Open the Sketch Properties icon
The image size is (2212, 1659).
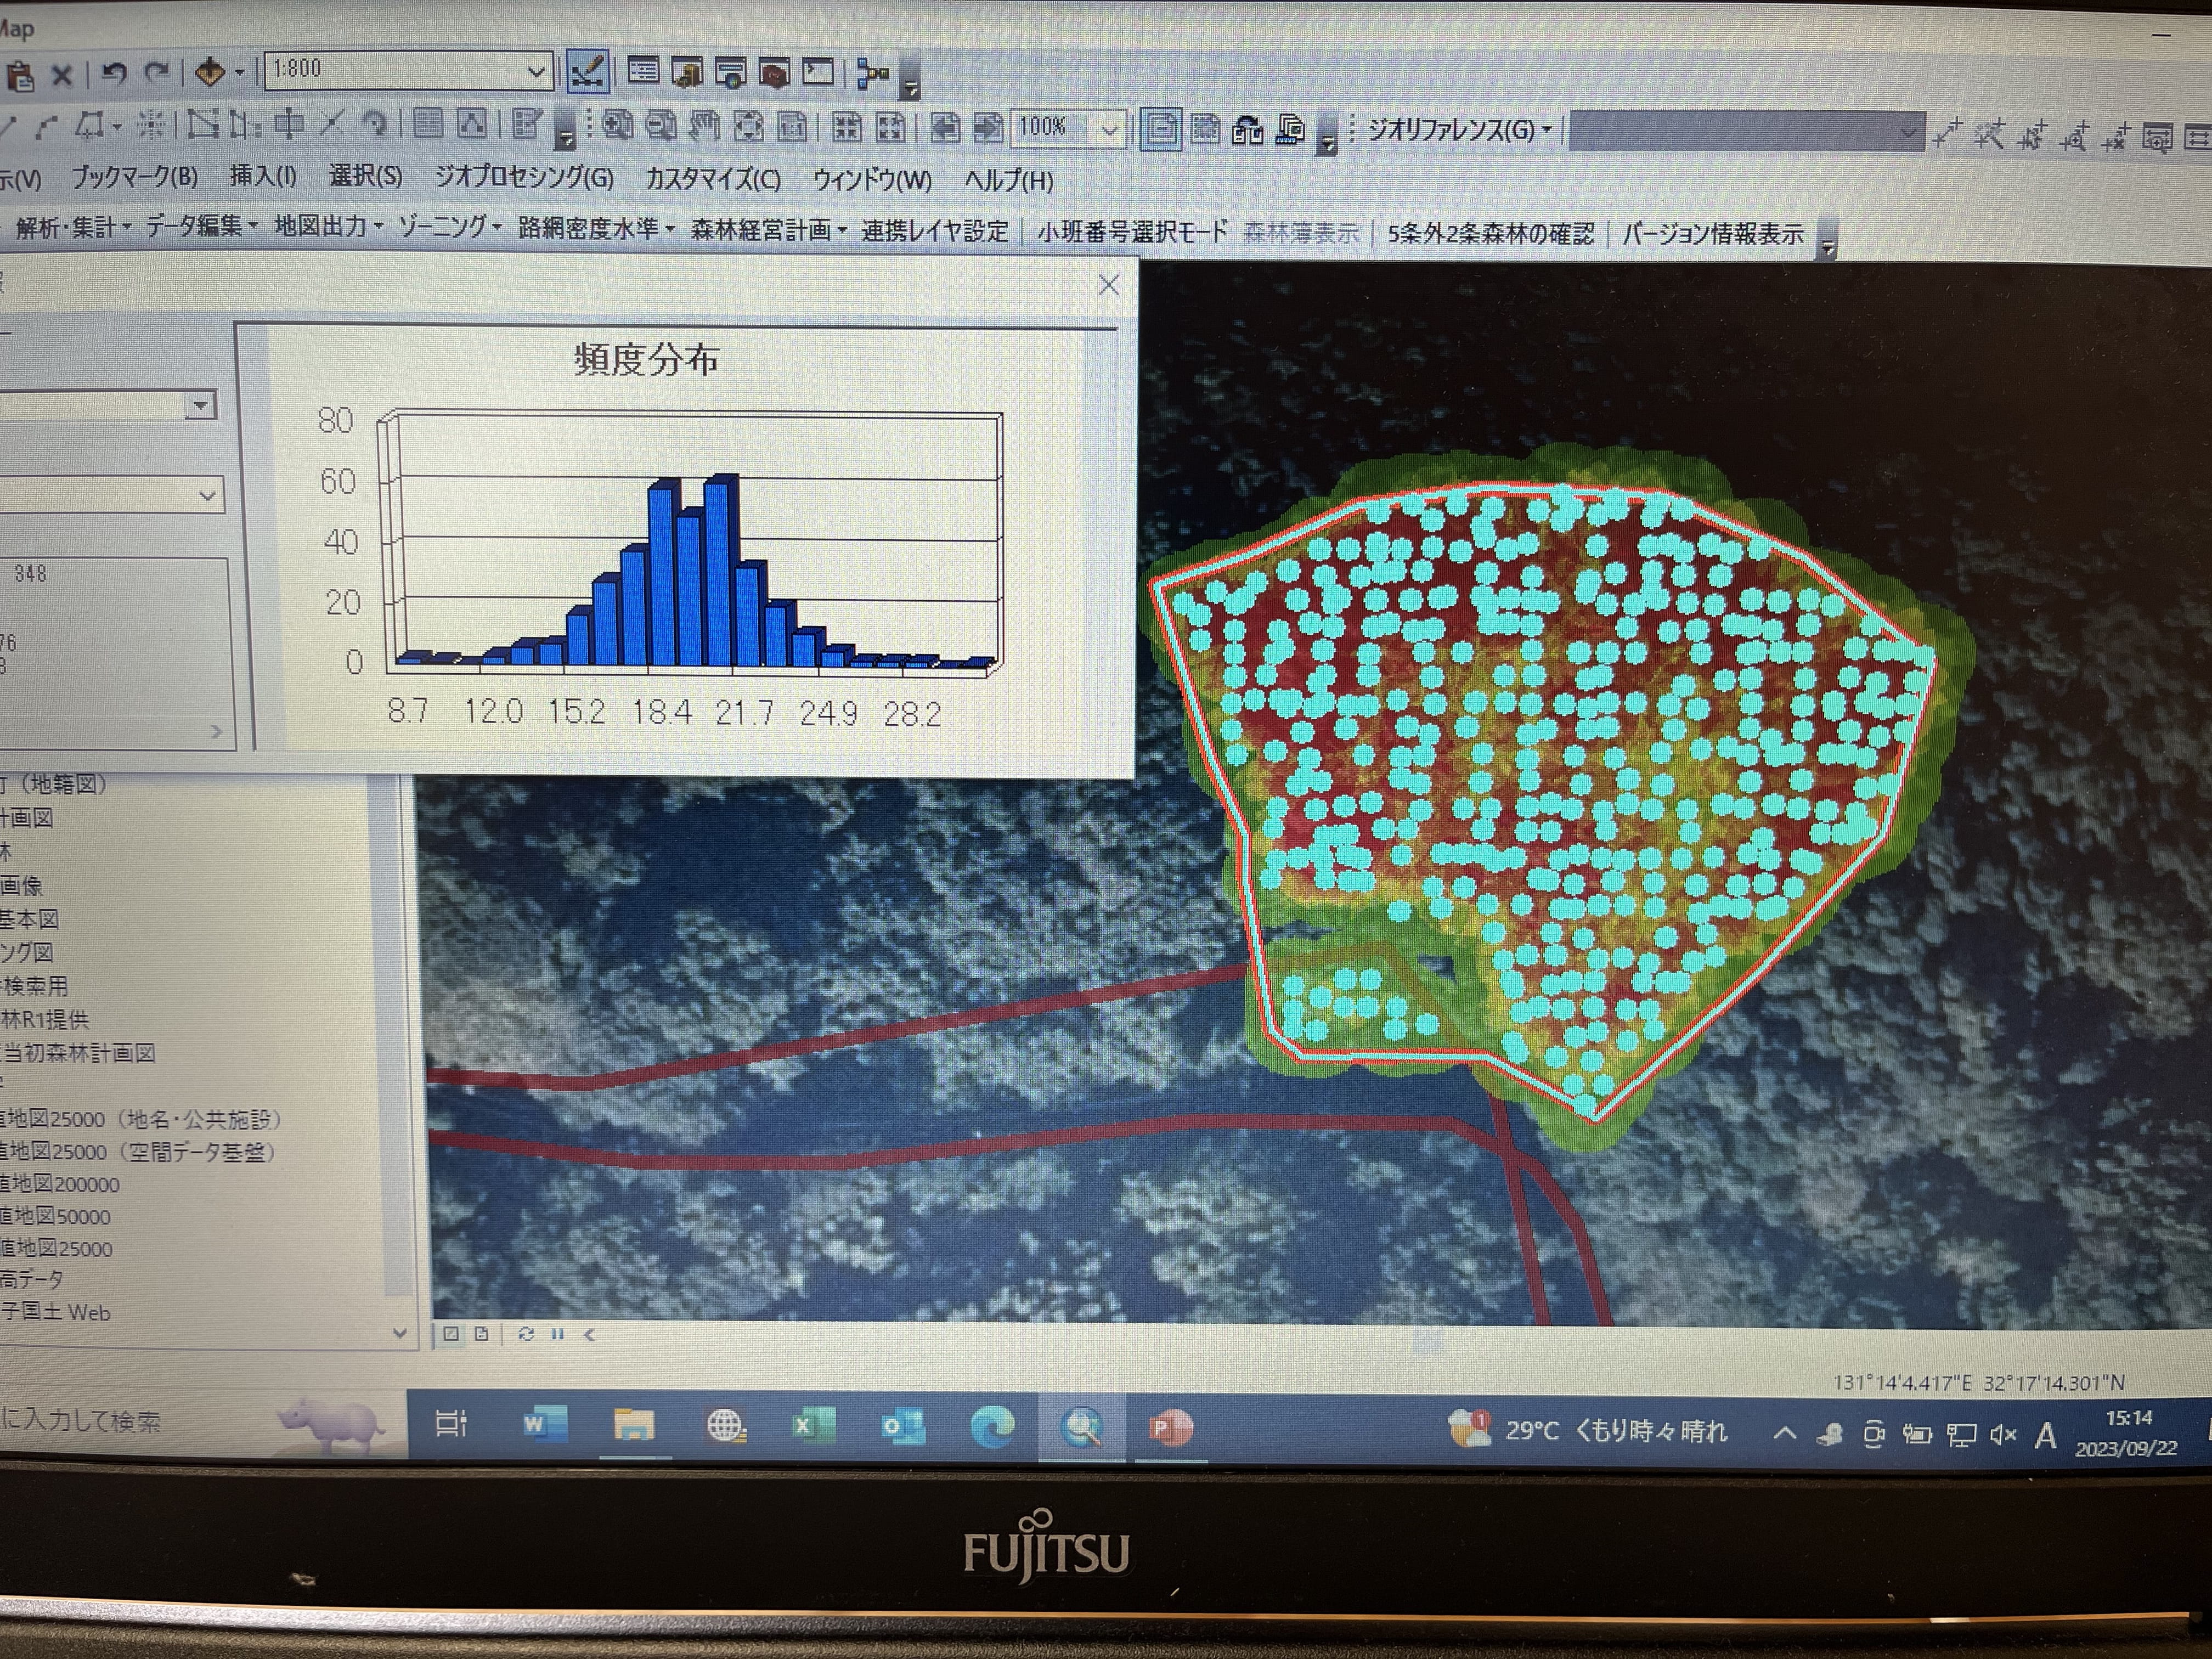(x=471, y=124)
